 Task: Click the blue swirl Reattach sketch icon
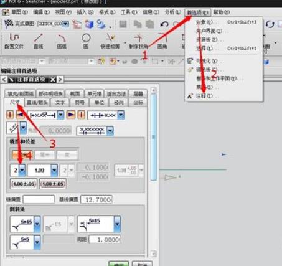101,24
